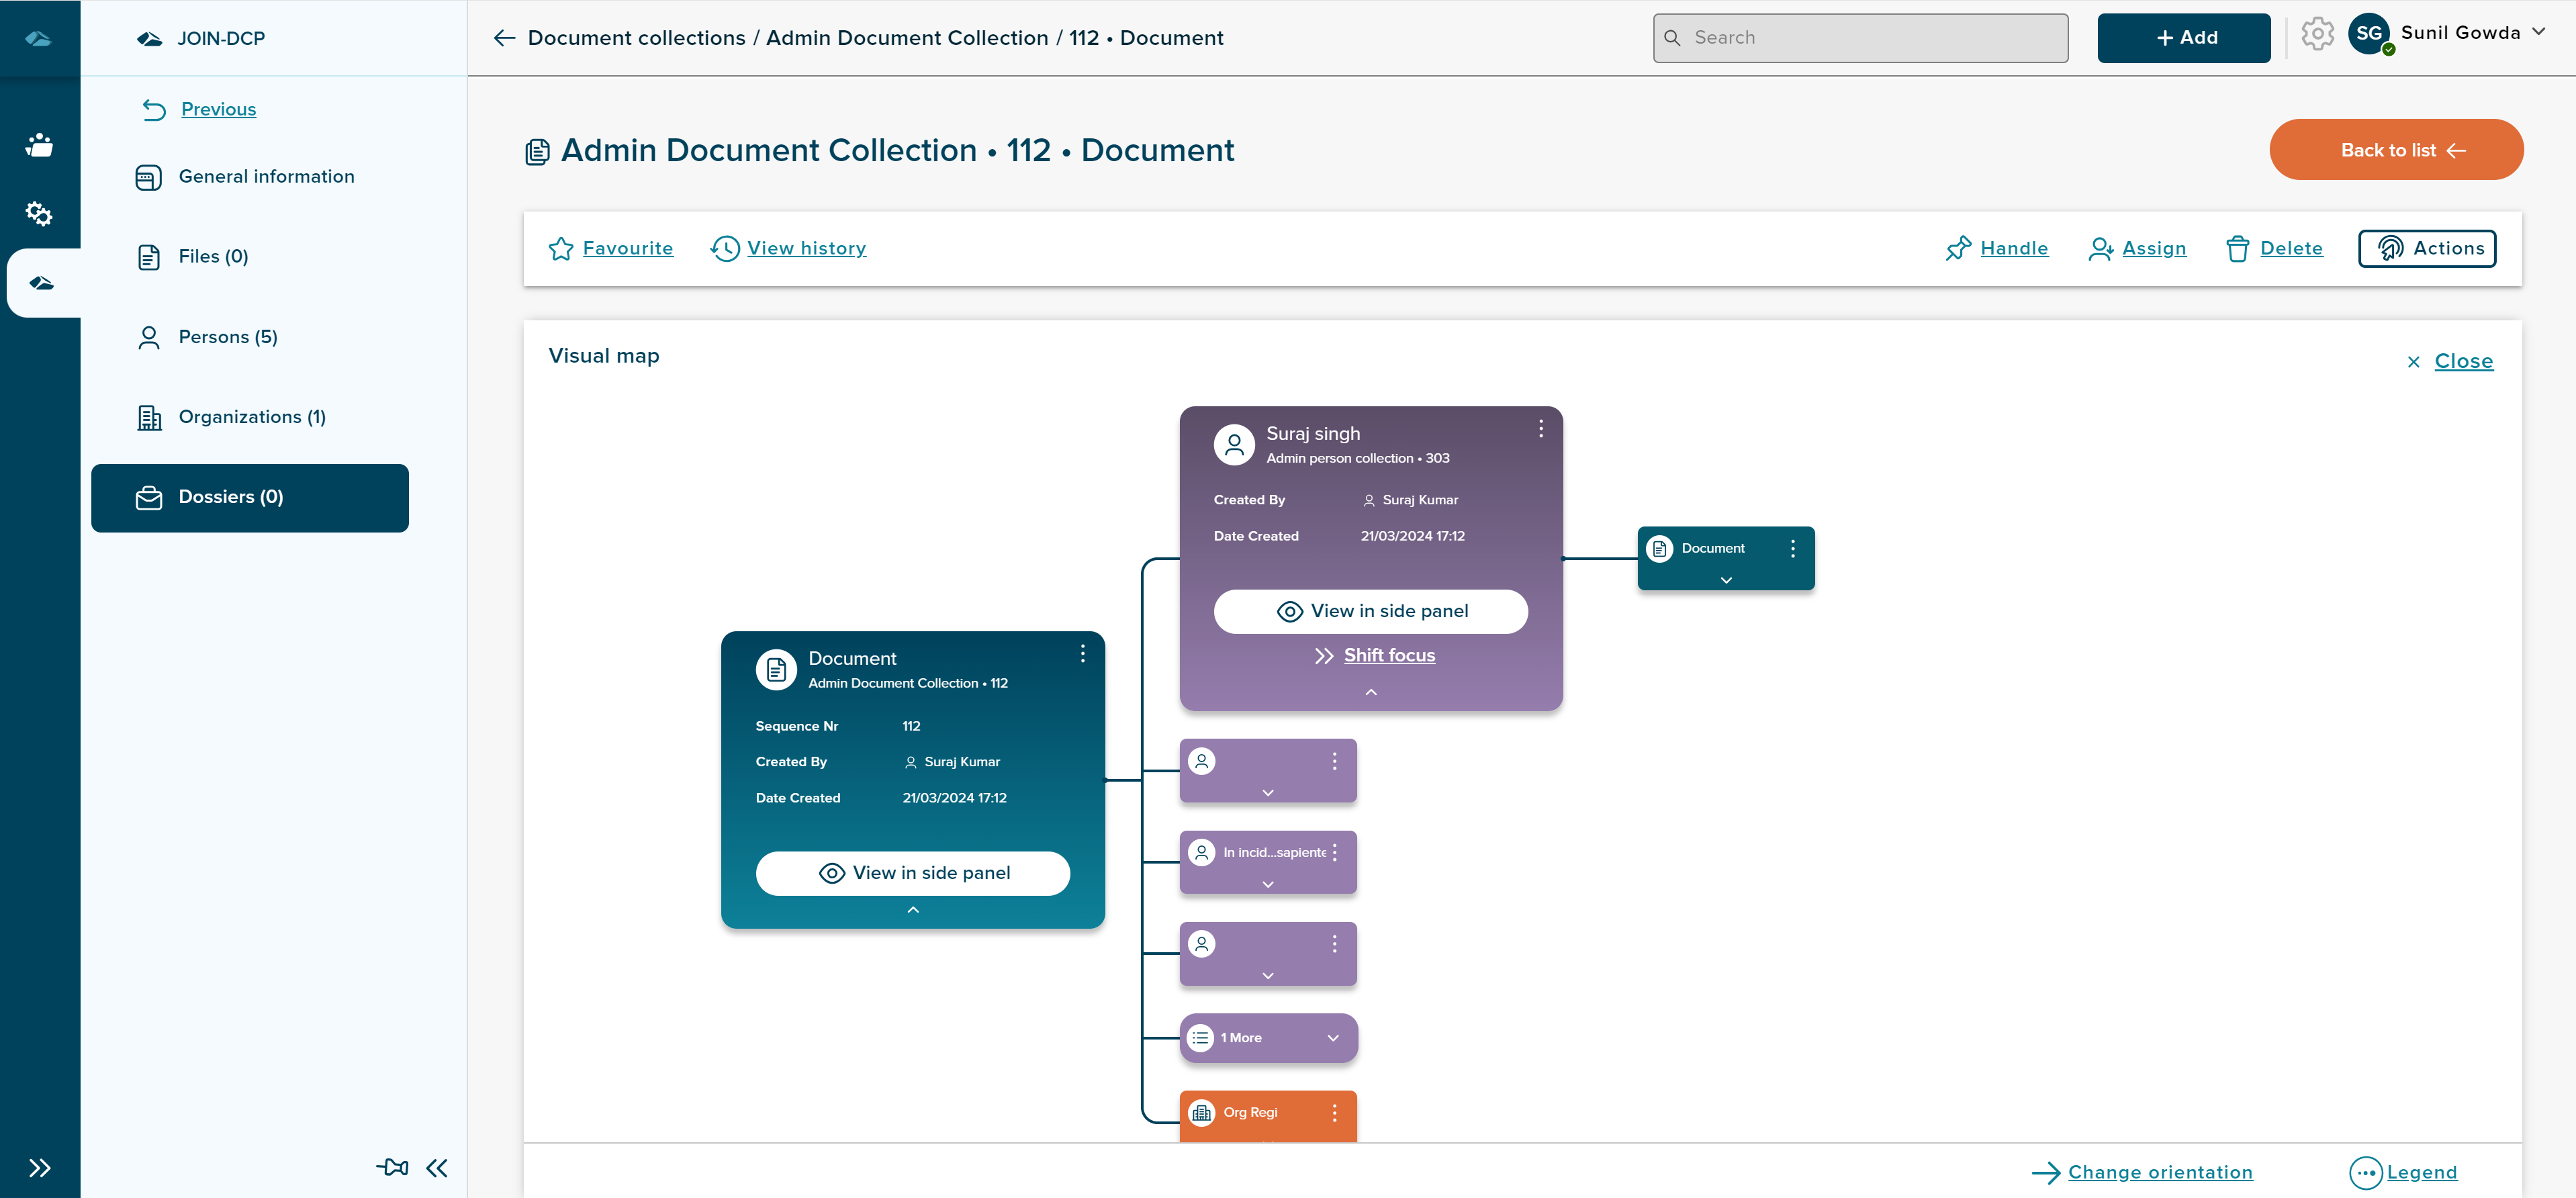2576x1198 pixels.
Task: Open the persons group icon in left rail
Action: point(39,145)
